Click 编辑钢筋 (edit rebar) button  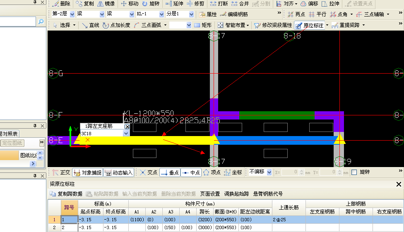pyautogui.click(x=234, y=14)
